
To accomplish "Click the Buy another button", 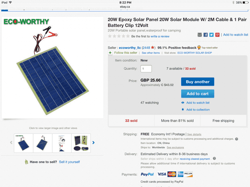I will [x=197, y=82].
